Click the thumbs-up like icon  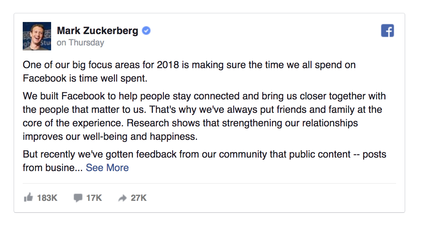(x=28, y=198)
